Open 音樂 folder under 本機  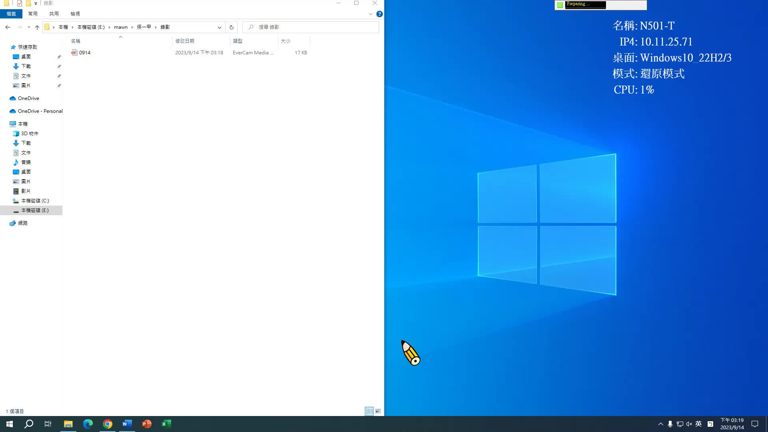26,162
